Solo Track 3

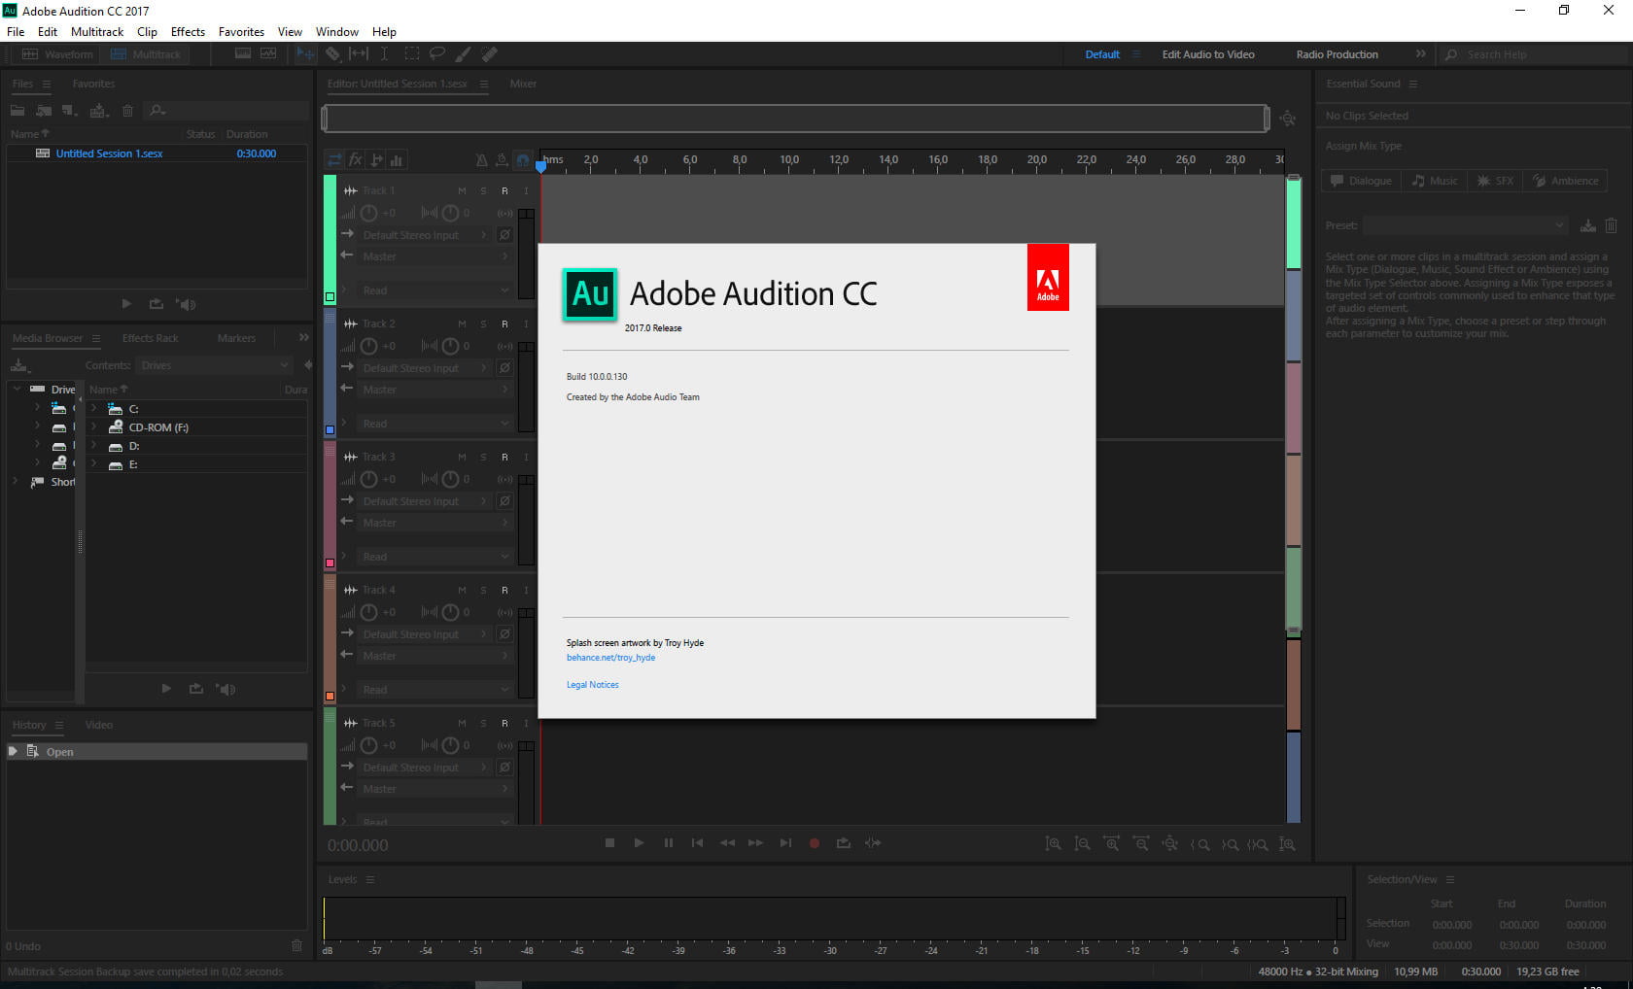pyautogui.click(x=483, y=457)
